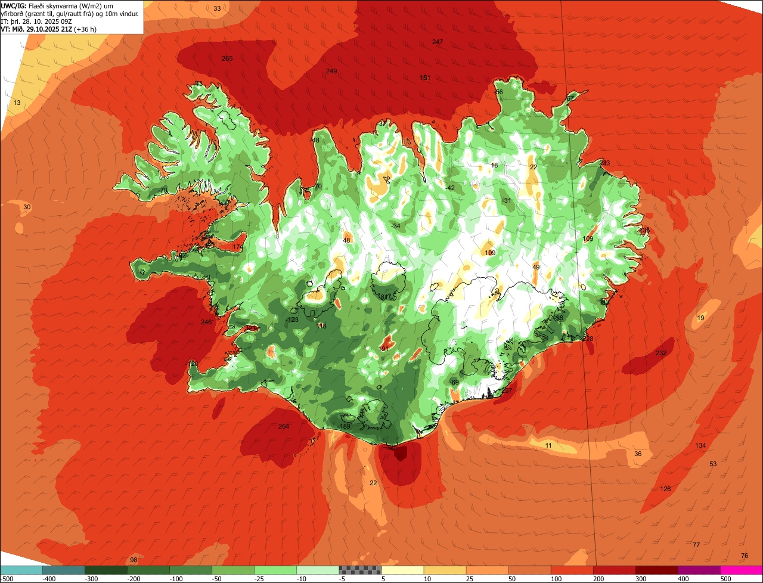Click the value "247" on the map
Image resolution: width=763 pixels, height=583 pixels.
point(438,42)
